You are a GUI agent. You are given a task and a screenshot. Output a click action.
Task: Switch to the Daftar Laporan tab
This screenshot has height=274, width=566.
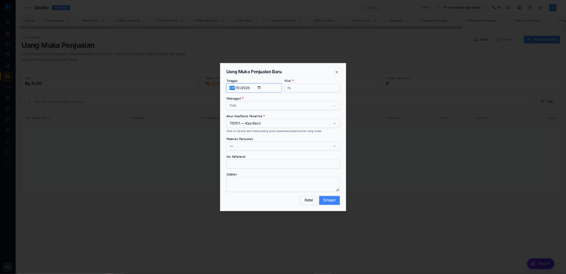[x=324, y=21]
